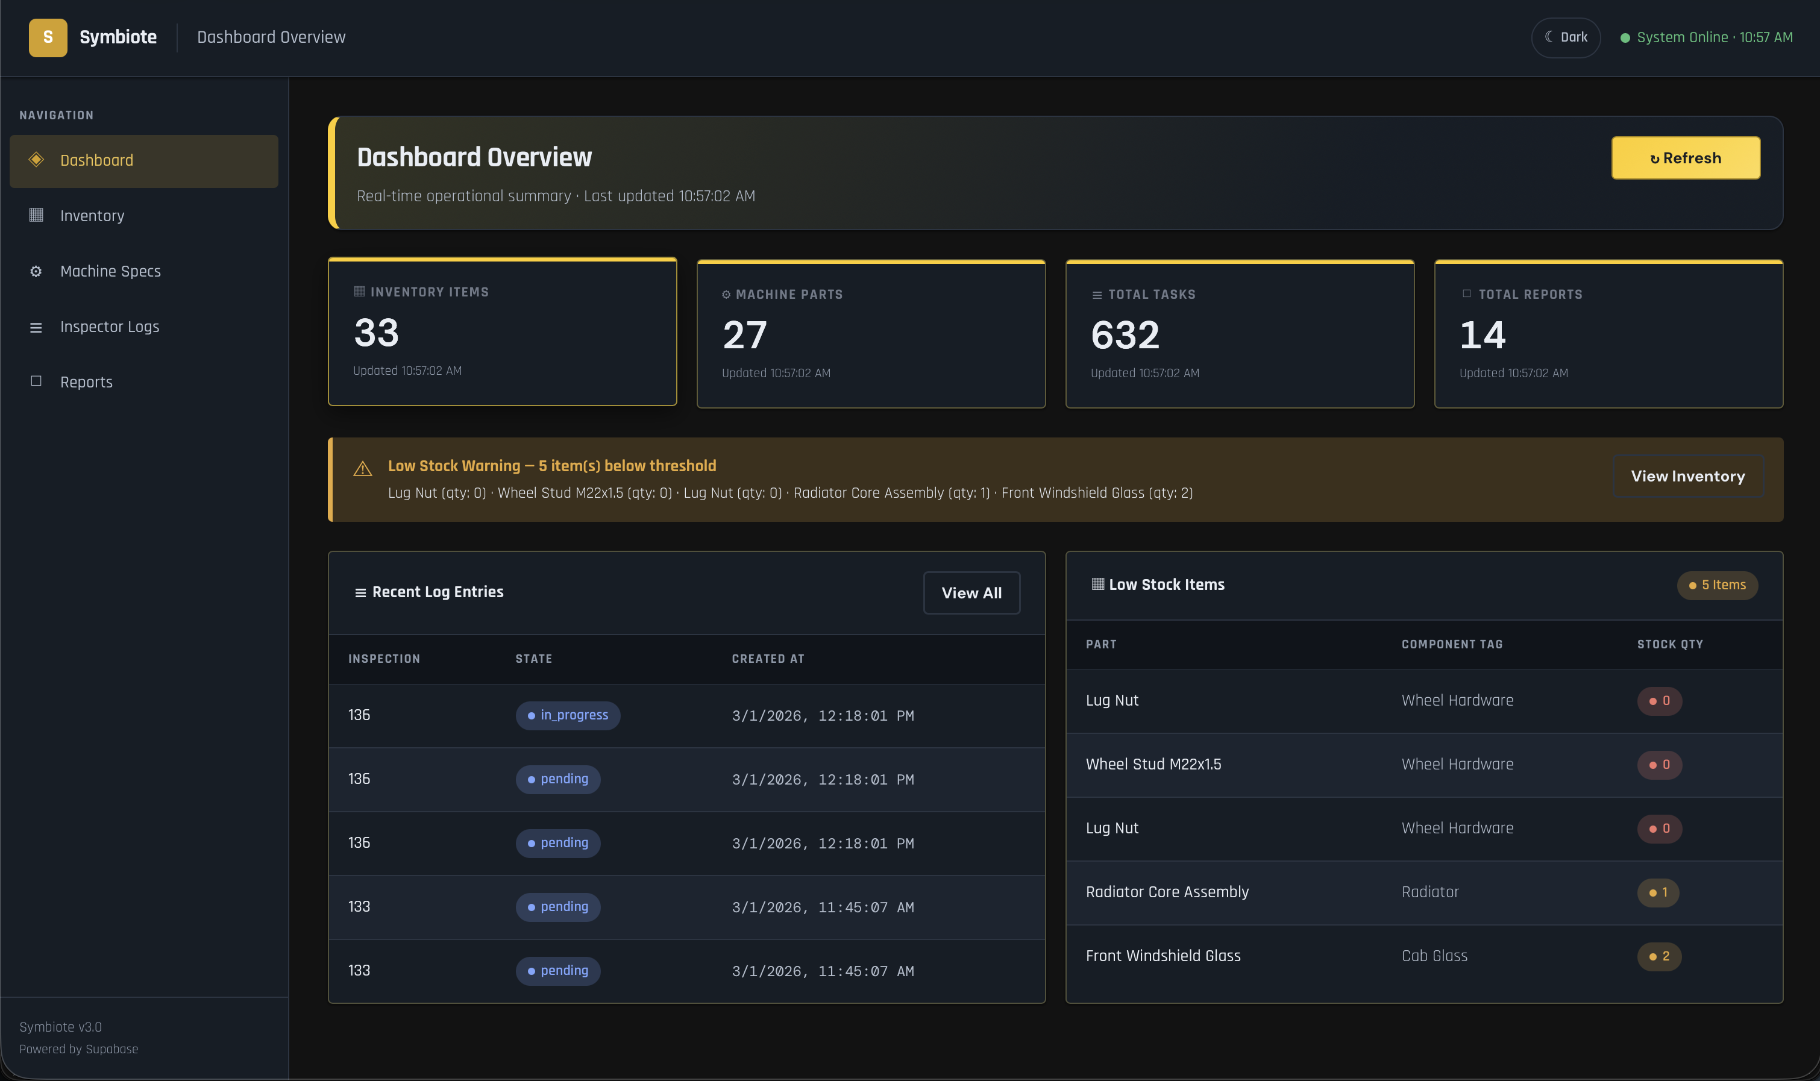Click the Symbiote S logo icon
The image size is (1820, 1081).
click(48, 37)
